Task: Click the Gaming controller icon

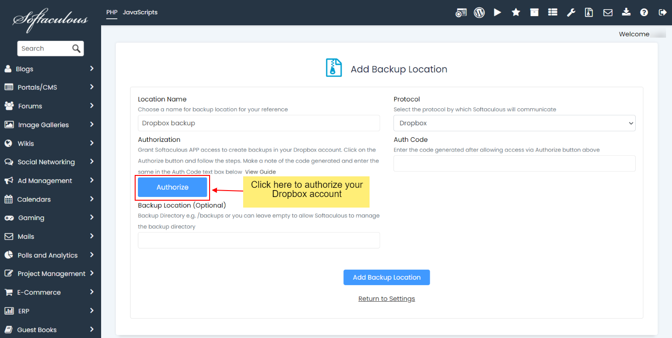Action: (9, 218)
